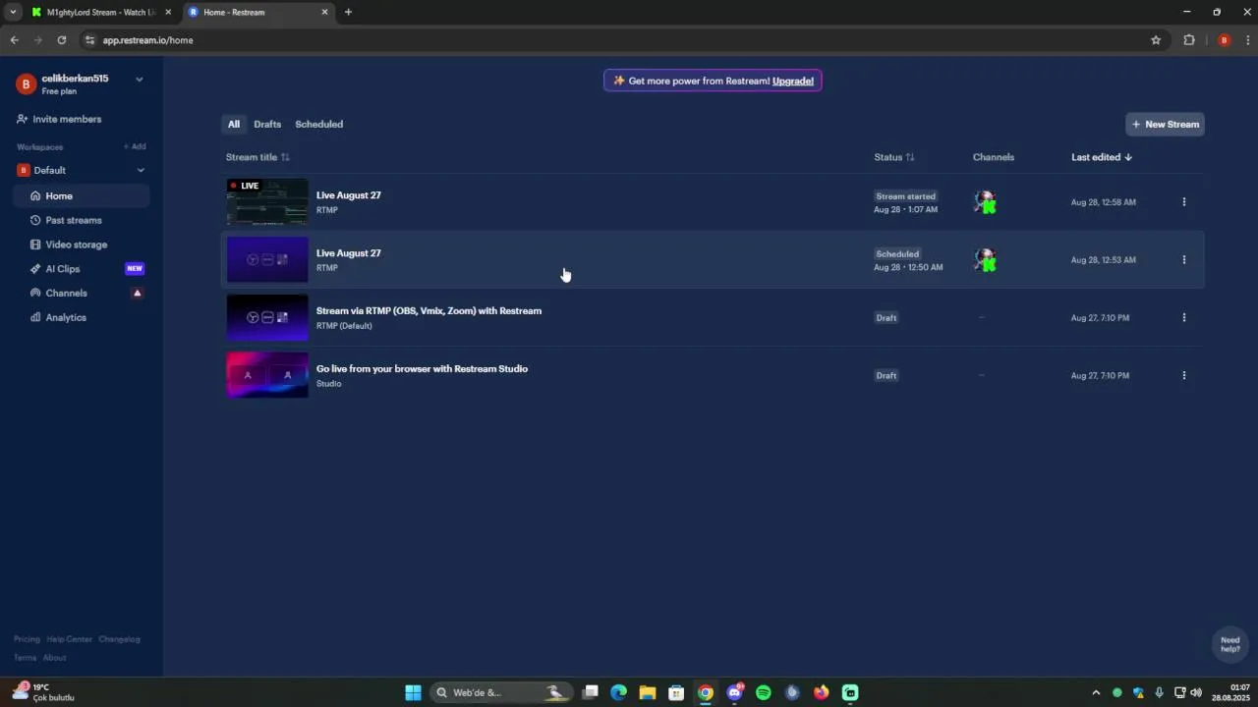
Task: Click the address bar URL
Action: [147, 40]
